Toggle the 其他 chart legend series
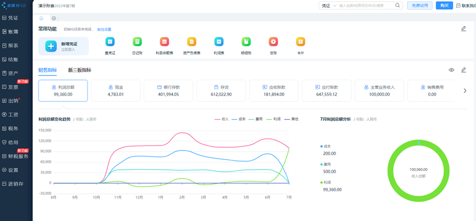The height and width of the screenshot is (221, 476). click(x=291, y=119)
